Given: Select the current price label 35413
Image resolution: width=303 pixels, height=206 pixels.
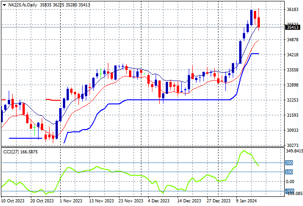Looking at the screenshot, I should [293, 27].
